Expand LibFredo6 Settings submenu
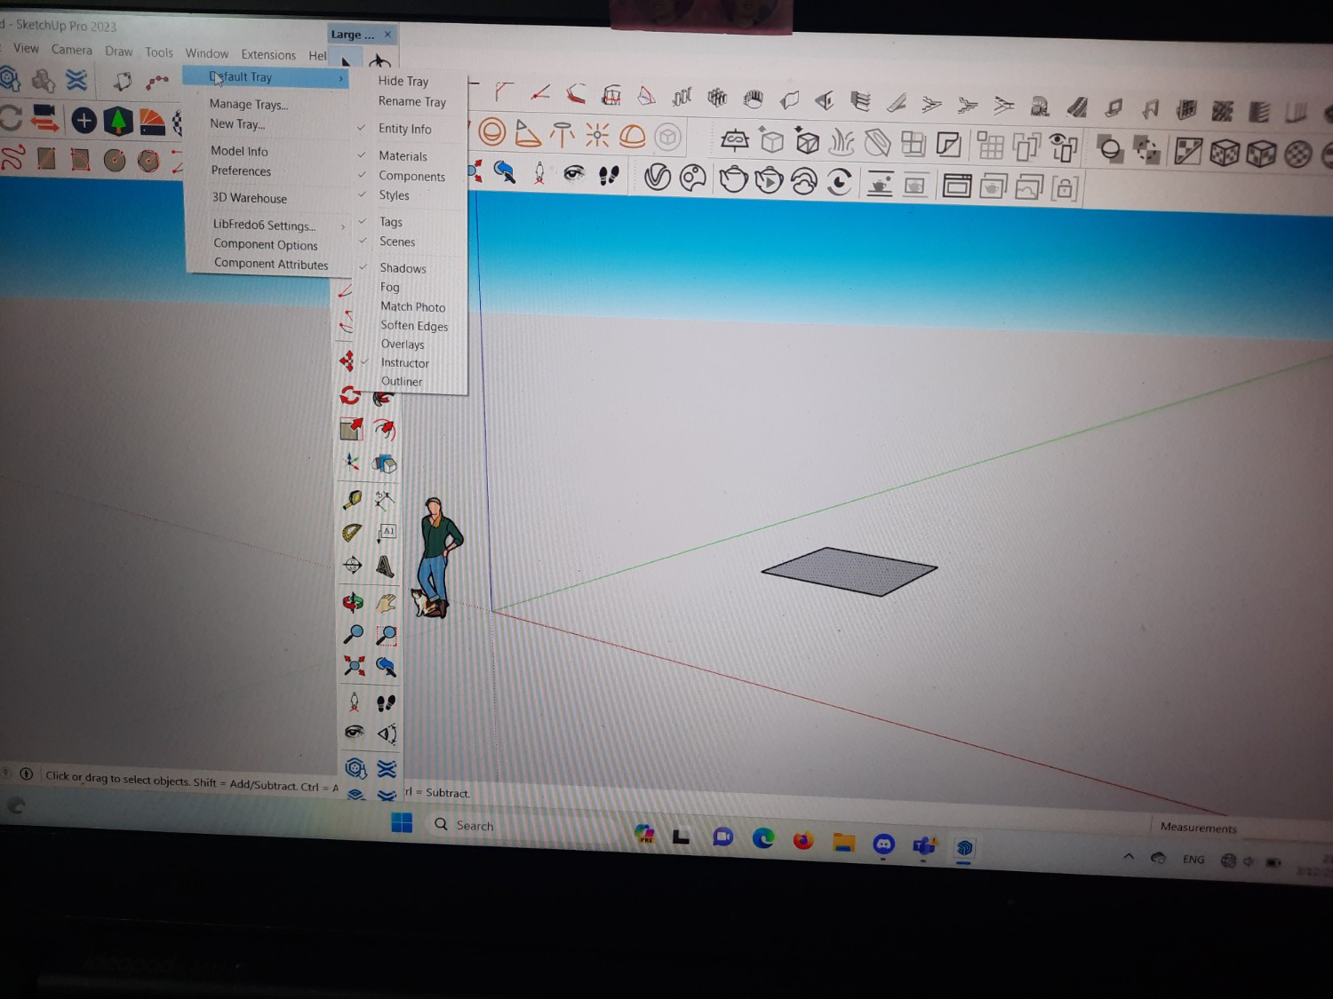Viewport: 1333px width, 999px height. click(x=277, y=226)
